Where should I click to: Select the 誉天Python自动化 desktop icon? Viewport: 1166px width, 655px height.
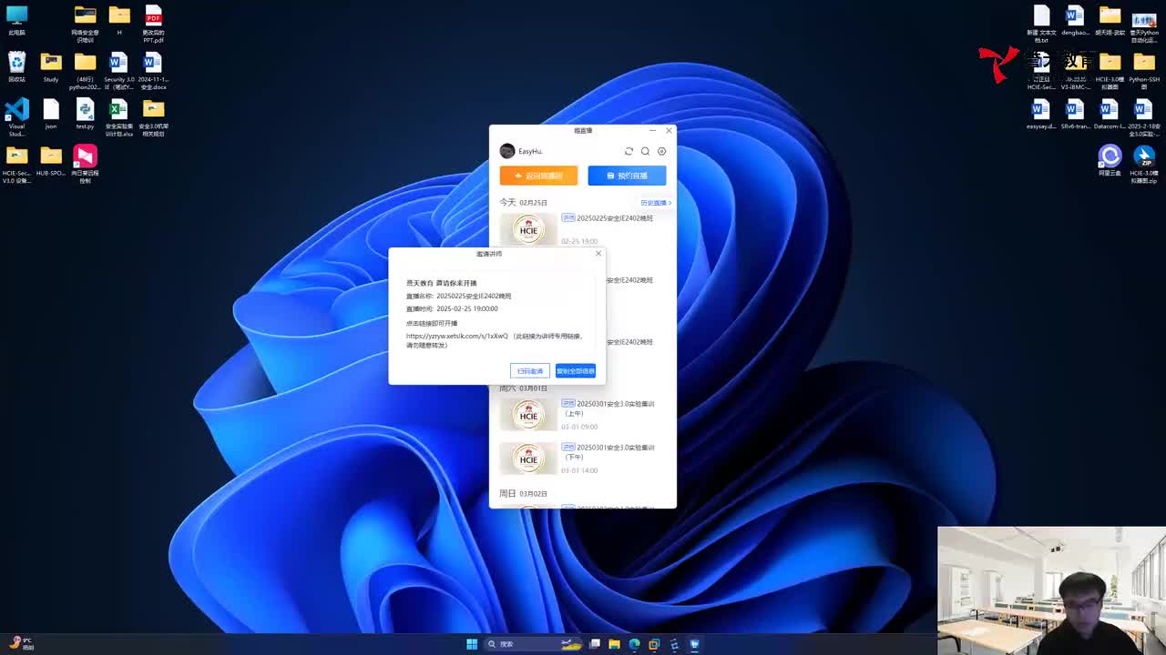click(x=1144, y=25)
